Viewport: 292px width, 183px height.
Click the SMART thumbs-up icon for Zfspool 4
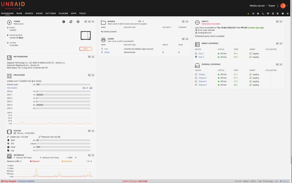click(x=251, y=85)
